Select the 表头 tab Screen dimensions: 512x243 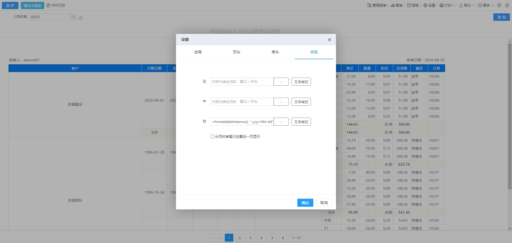pos(275,52)
